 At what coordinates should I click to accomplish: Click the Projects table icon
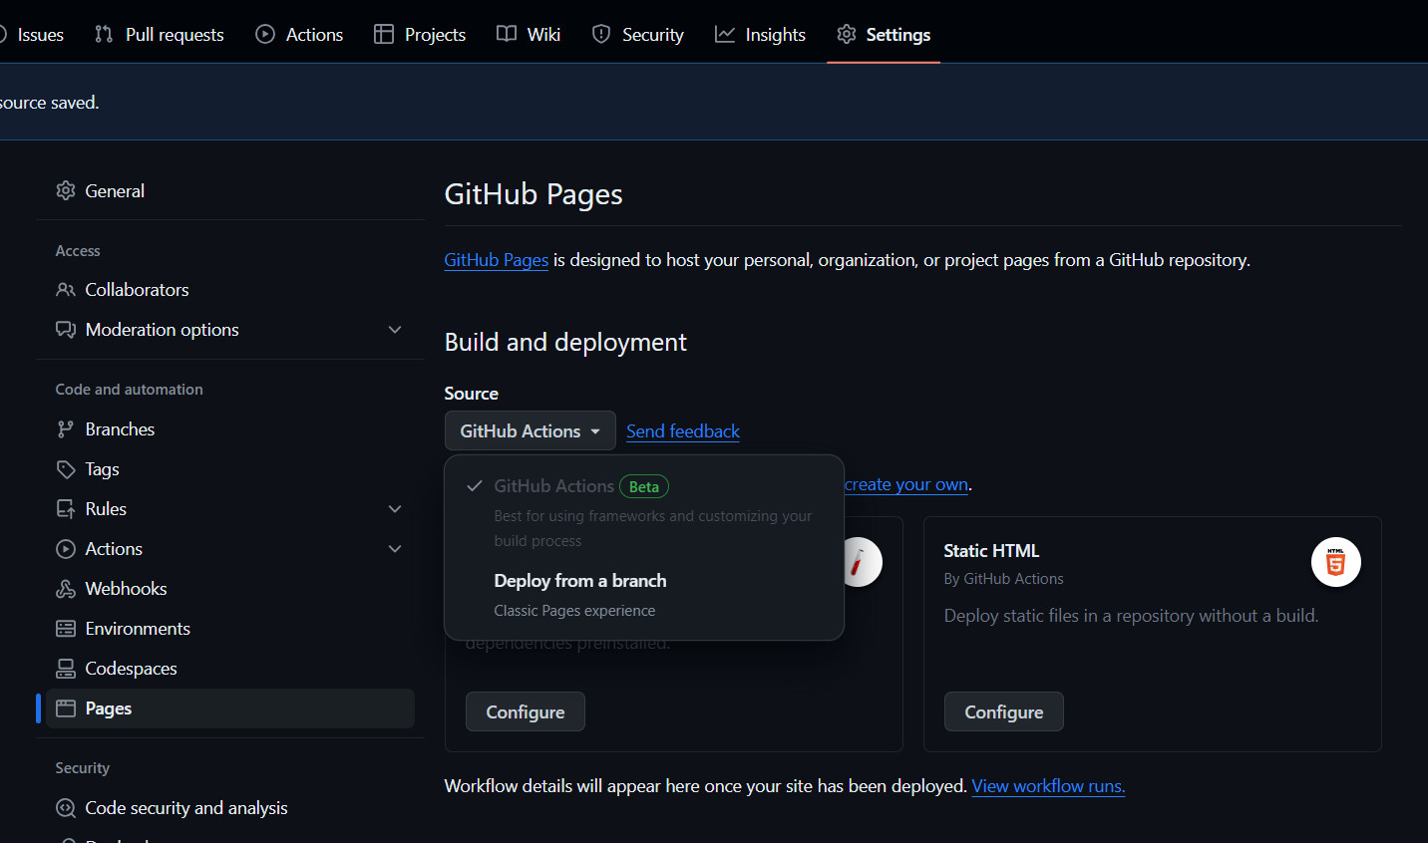[x=384, y=34]
